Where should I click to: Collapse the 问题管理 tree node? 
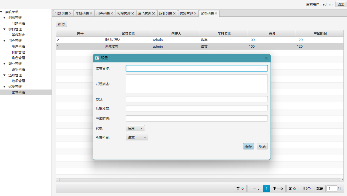click(x=4, y=18)
